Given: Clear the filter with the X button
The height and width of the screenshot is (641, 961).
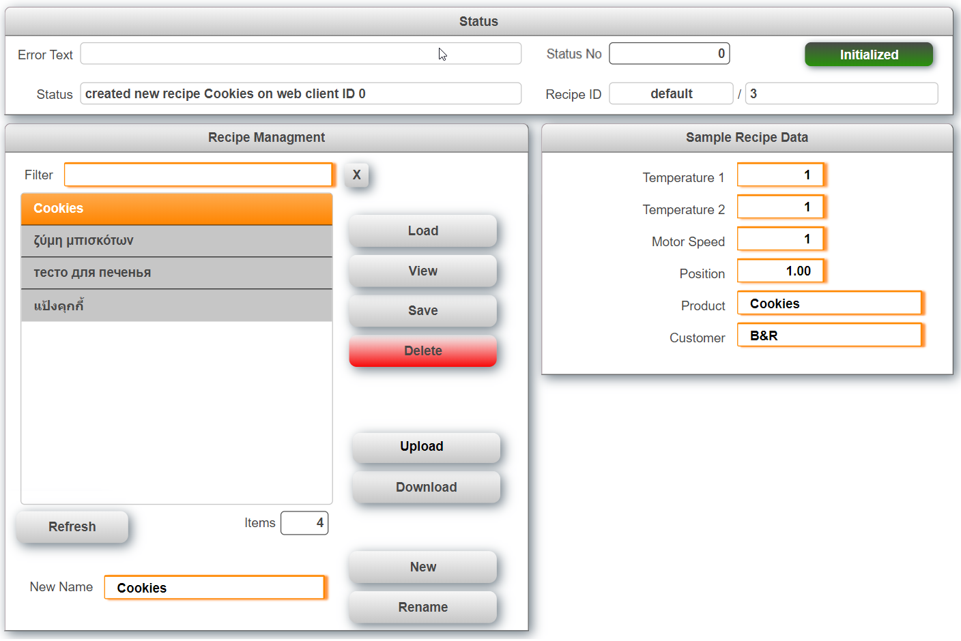Looking at the screenshot, I should point(356,175).
